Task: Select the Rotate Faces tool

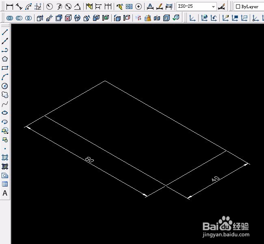Action: (x=78, y=18)
